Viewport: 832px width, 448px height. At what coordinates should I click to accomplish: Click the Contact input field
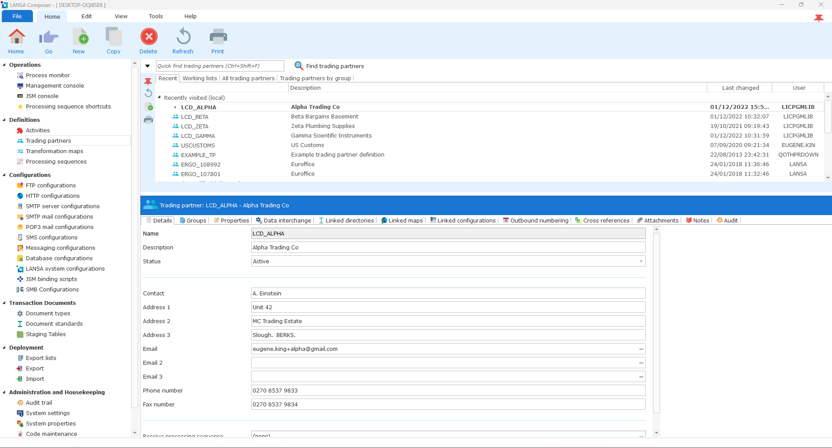click(448, 293)
